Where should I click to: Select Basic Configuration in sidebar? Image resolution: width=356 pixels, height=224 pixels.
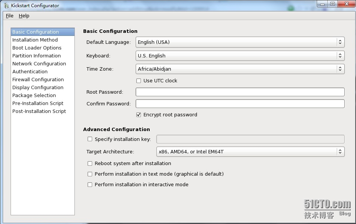tap(43, 32)
